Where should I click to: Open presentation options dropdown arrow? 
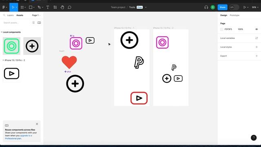tap(248, 7)
